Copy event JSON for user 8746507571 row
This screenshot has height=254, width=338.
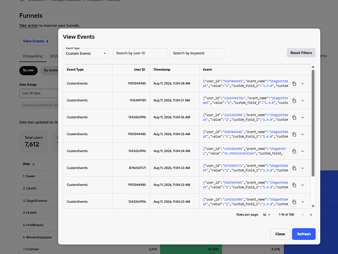pos(294,168)
